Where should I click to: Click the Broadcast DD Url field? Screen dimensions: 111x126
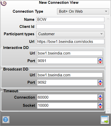[x=70, y=75]
